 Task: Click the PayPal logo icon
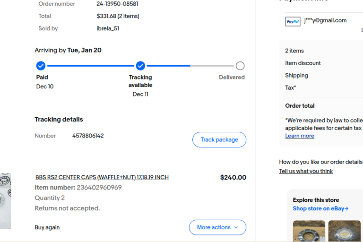click(x=293, y=21)
